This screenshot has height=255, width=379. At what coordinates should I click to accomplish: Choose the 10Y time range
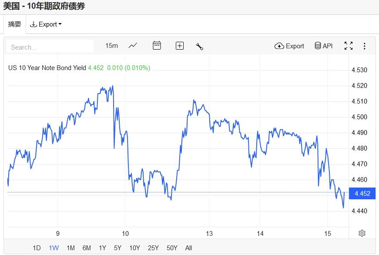click(x=134, y=248)
